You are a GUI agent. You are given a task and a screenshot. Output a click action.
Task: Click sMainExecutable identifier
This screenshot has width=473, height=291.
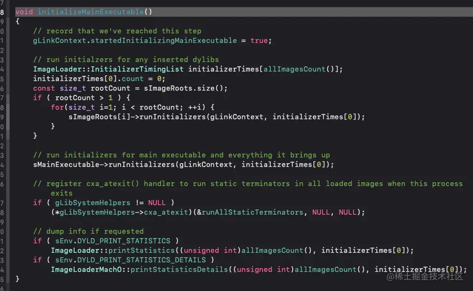click(x=66, y=165)
